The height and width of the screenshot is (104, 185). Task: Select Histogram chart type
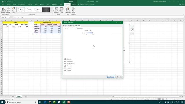70,61
